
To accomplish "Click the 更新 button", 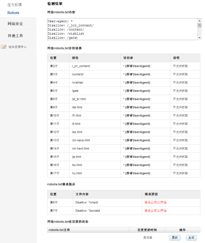I will (x=175, y=238).
